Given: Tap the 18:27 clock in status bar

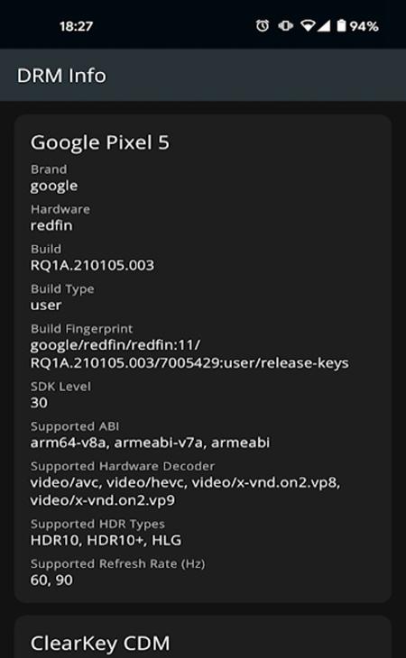Looking at the screenshot, I should [x=76, y=26].
